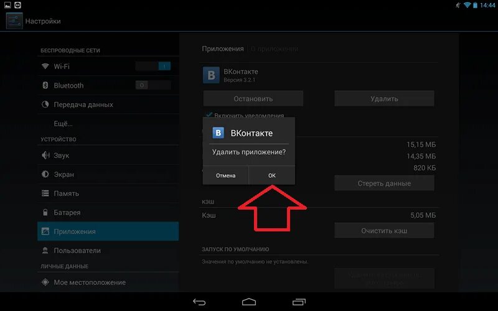The height and width of the screenshot is (311, 498).
Task: Click the ЛИЧНЫЕ ДАННЫЕ section header
Action: 65,266
